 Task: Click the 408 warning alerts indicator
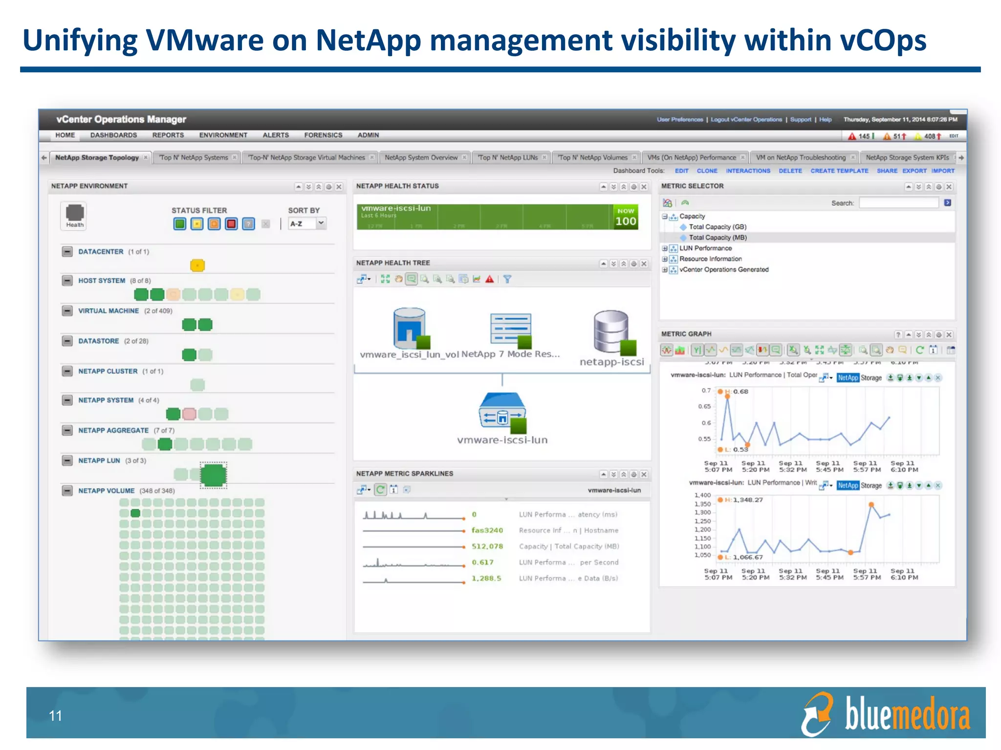click(x=928, y=136)
